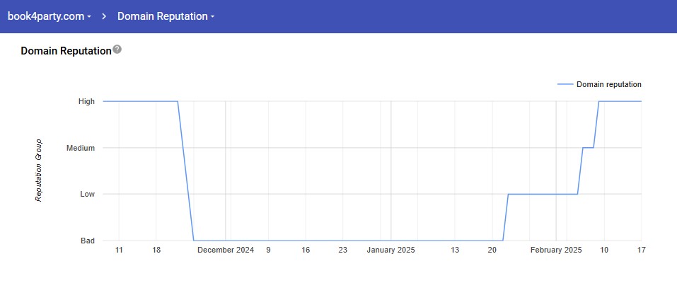Click the February 2025 date label
The width and height of the screenshot is (677, 283).
coord(556,250)
